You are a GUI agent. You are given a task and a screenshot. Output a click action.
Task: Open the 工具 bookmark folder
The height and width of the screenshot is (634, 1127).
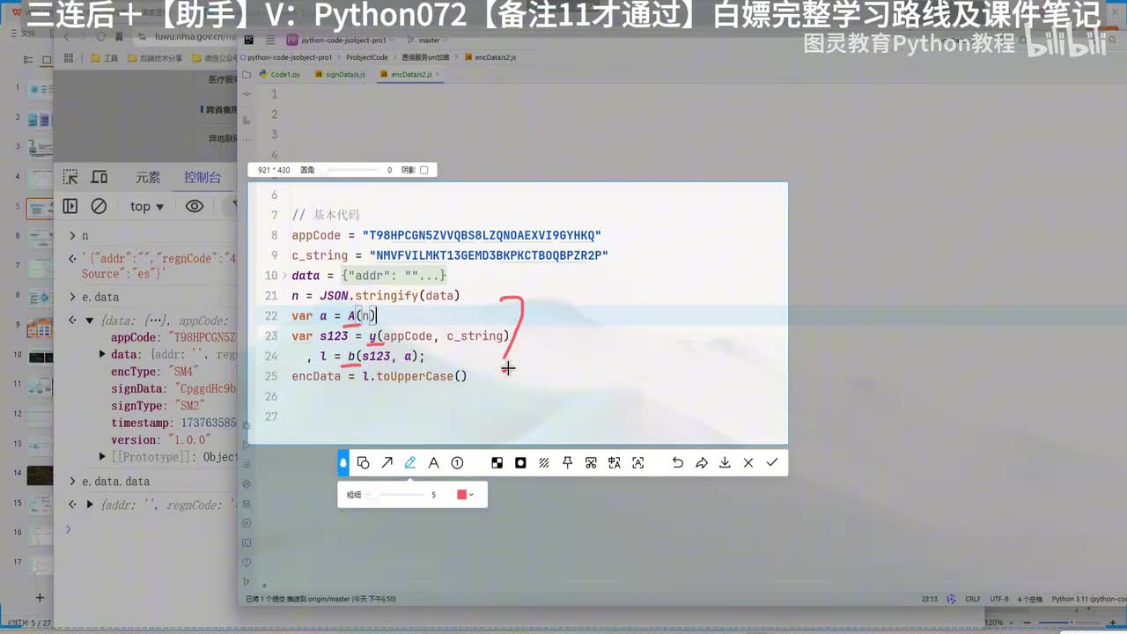click(x=105, y=58)
